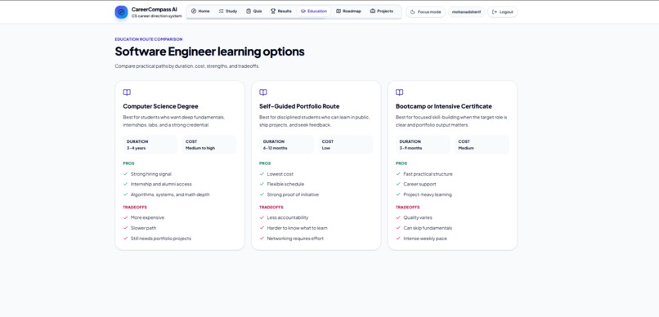
Task: Click checkmark beside Career support
Action: coord(398,184)
